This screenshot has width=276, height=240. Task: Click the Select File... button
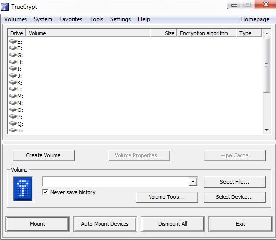click(x=235, y=182)
